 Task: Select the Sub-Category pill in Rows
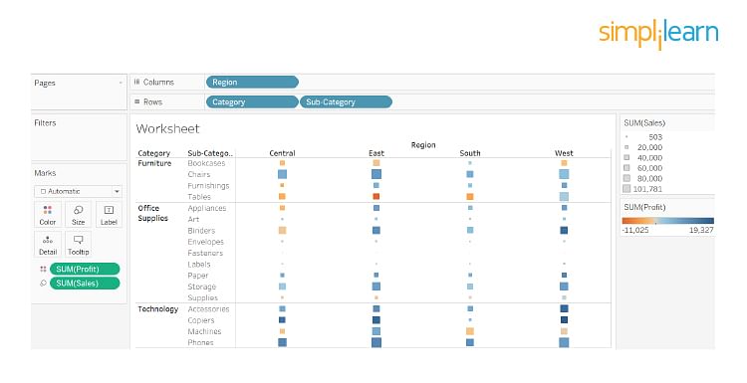tap(346, 101)
